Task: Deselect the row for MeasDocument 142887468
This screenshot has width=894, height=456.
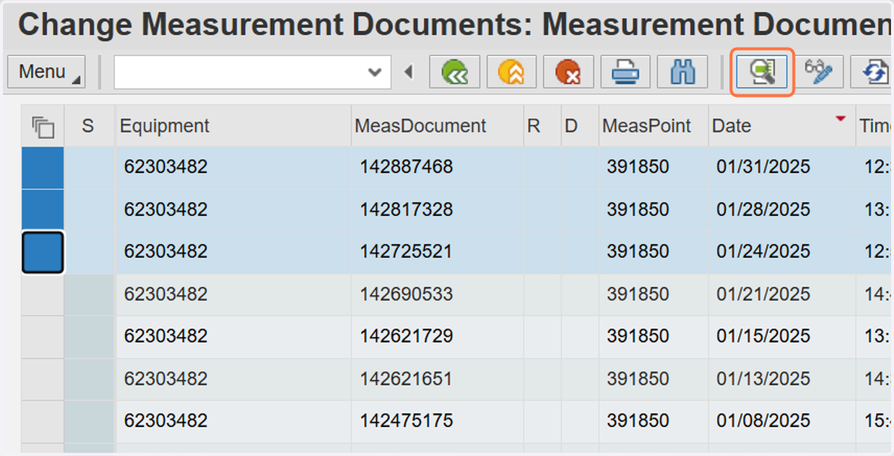Action: 42,168
